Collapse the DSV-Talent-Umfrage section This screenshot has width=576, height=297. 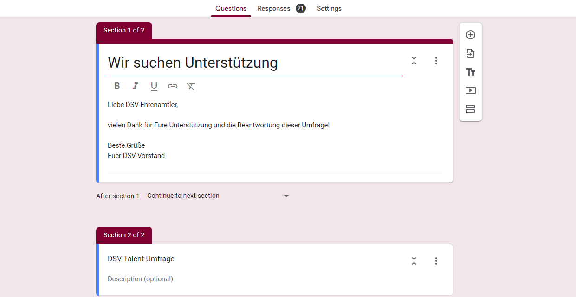coord(414,261)
